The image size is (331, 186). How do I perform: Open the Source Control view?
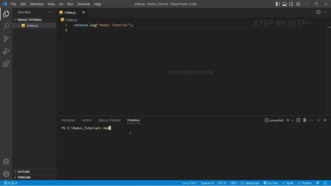(x=6, y=39)
